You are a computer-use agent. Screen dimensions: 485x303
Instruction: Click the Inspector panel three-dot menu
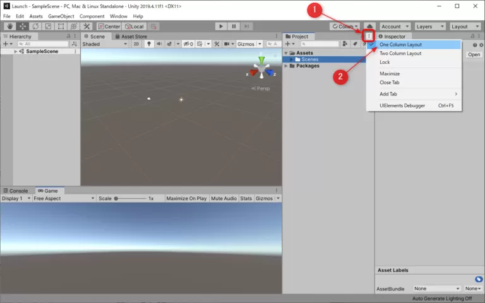479,36
